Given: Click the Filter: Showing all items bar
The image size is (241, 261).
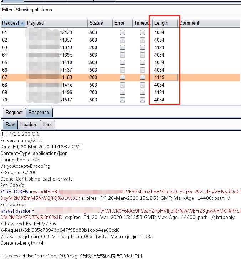Looking at the screenshot, I should (x=71, y=10).
